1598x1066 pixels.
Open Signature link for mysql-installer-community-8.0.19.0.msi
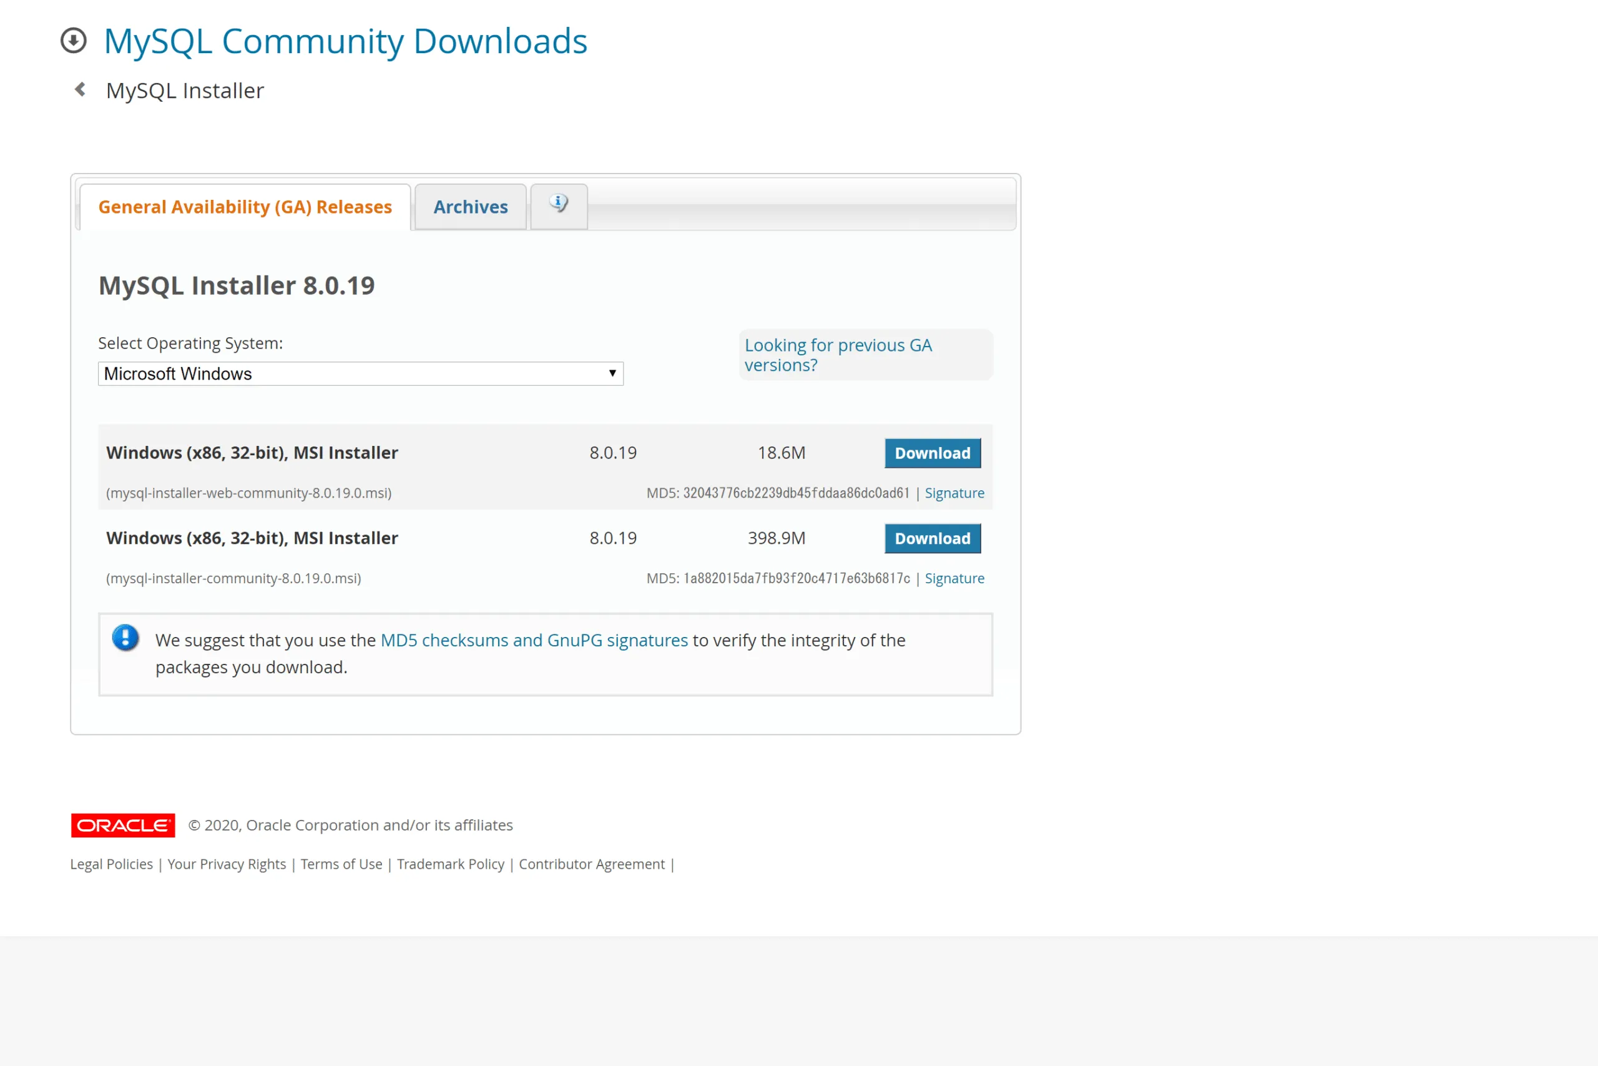click(x=954, y=578)
